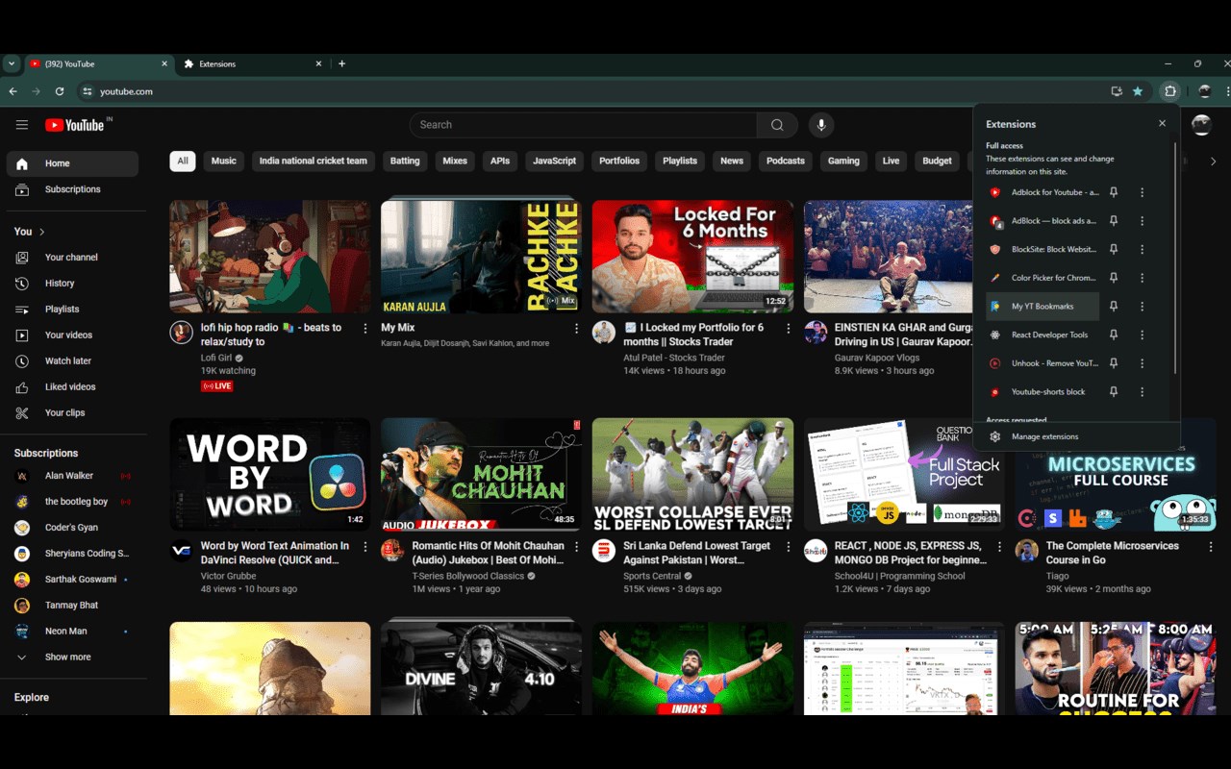Open Liked videos from the sidebar
The height and width of the screenshot is (769, 1231).
coord(72,387)
